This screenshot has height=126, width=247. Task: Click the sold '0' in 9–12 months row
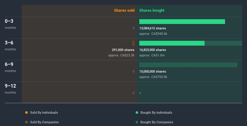(x=133, y=93)
